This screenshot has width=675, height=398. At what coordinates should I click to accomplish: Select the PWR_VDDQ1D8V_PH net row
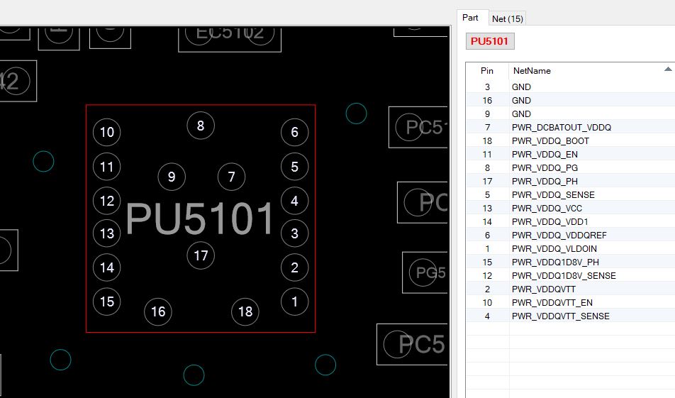coord(570,262)
